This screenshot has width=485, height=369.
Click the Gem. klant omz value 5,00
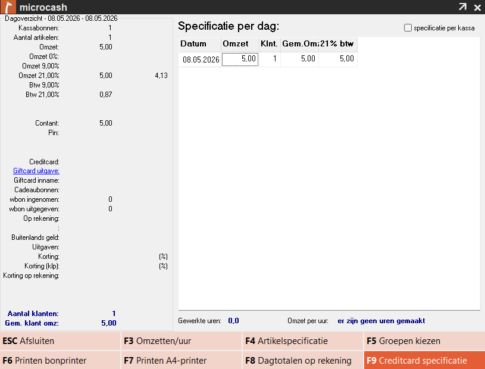click(x=109, y=323)
